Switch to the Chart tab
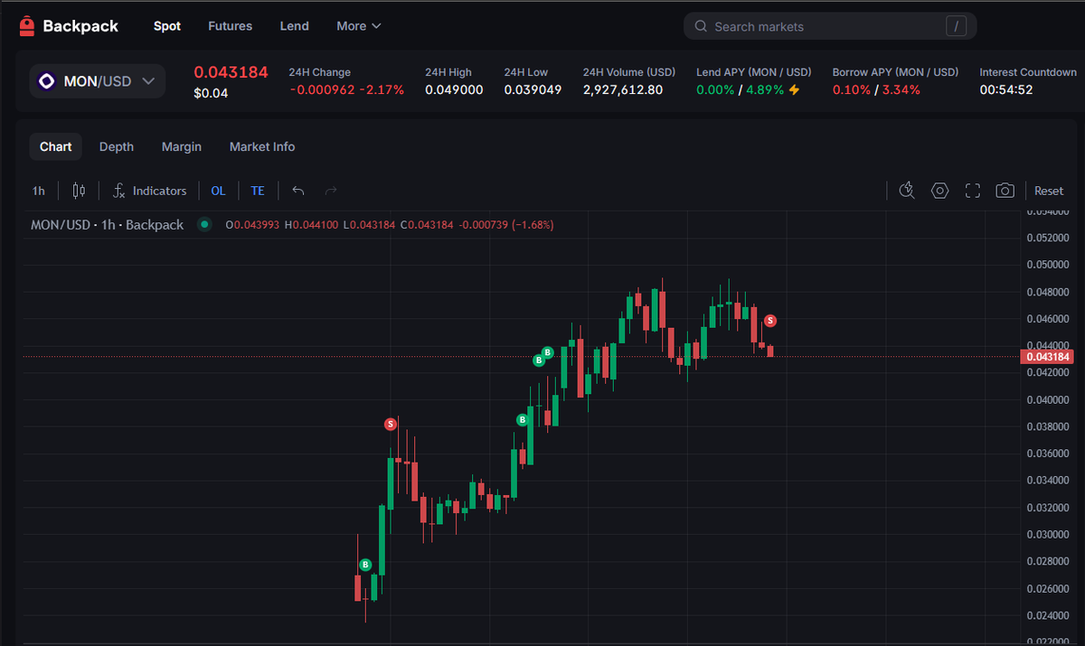The image size is (1085, 646). click(x=56, y=146)
